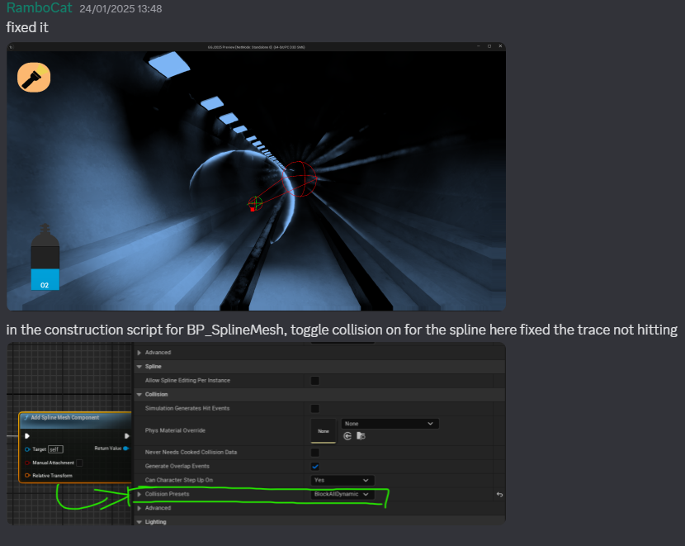Click the reset-to-default arrow for Collision Presets
Image resolution: width=685 pixels, height=546 pixels.
pos(499,494)
